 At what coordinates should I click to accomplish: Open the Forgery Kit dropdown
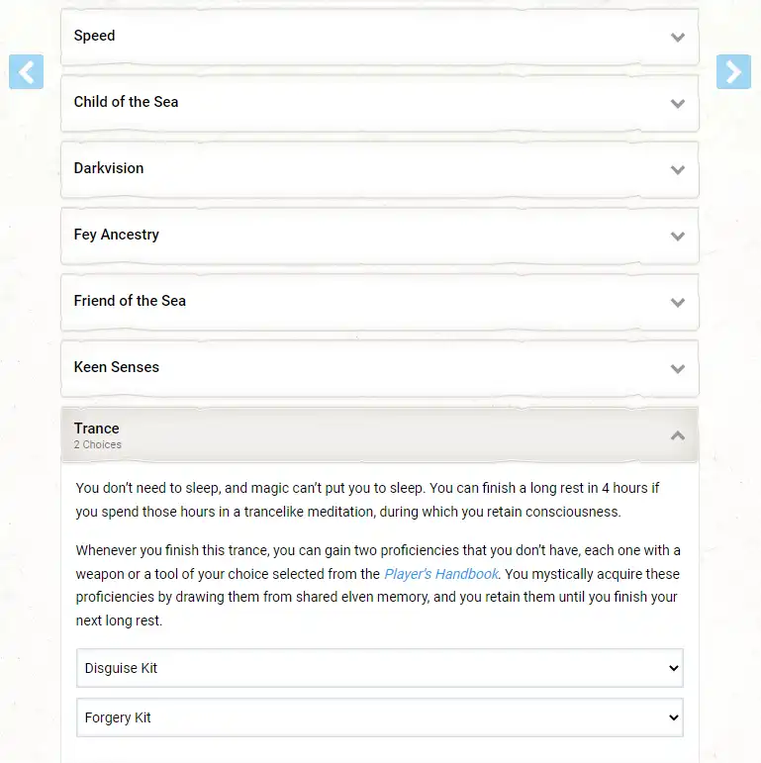click(x=380, y=717)
